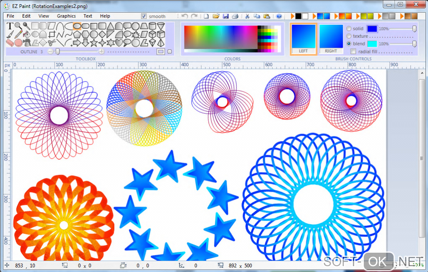
Task: Select the solid brush radio button
Action: point(349,29)
